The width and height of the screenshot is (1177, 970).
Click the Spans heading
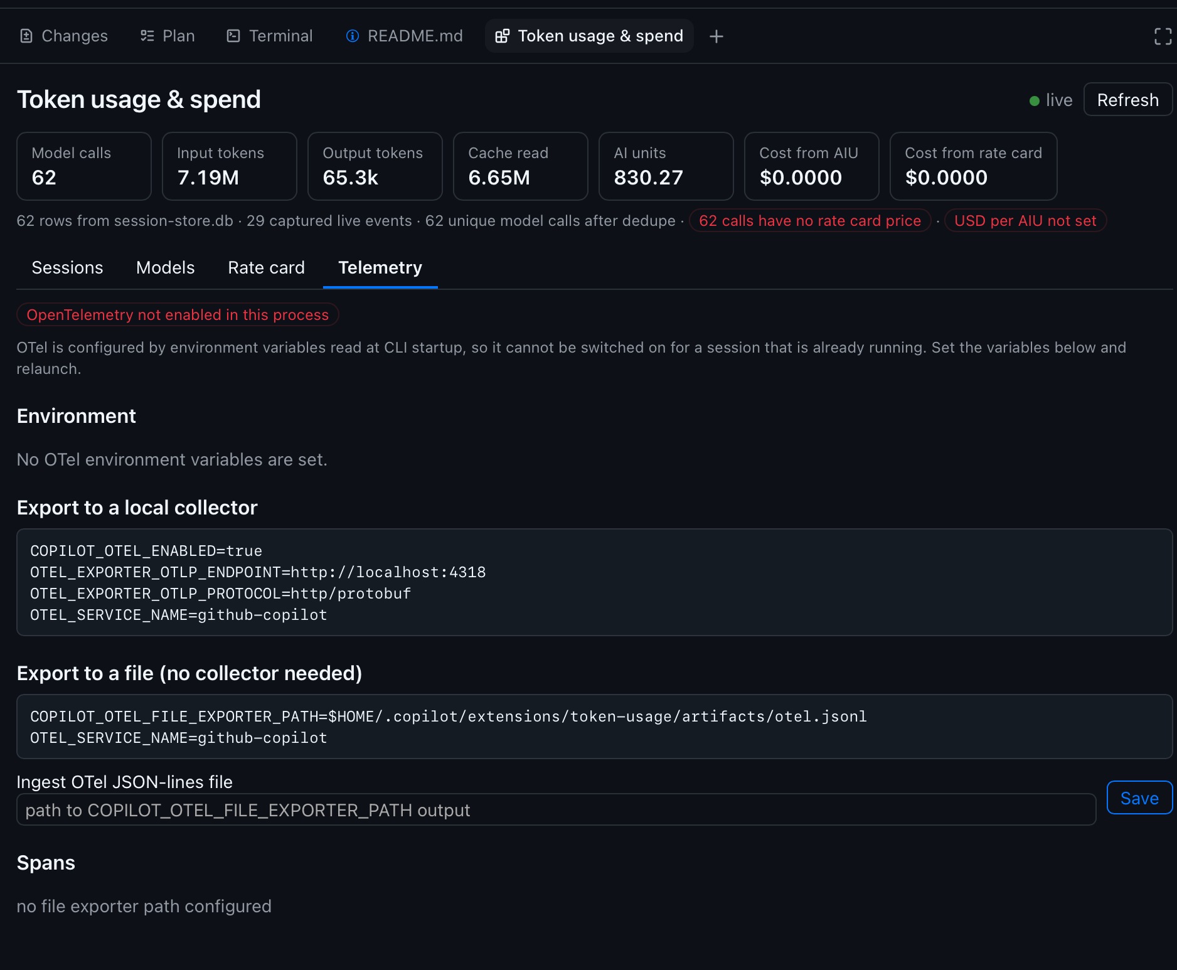tap(46, 863)
